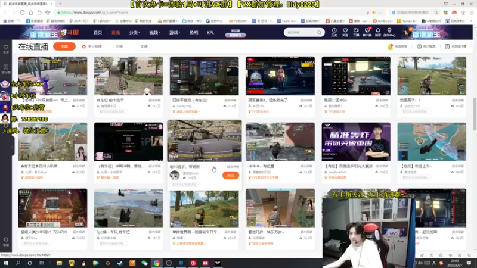Open WeChat from the taskbar
Screen dimensions: 477x268
coord(144,263)
